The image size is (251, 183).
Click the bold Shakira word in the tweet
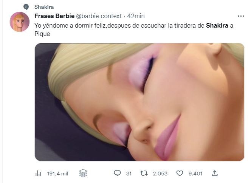217,26
